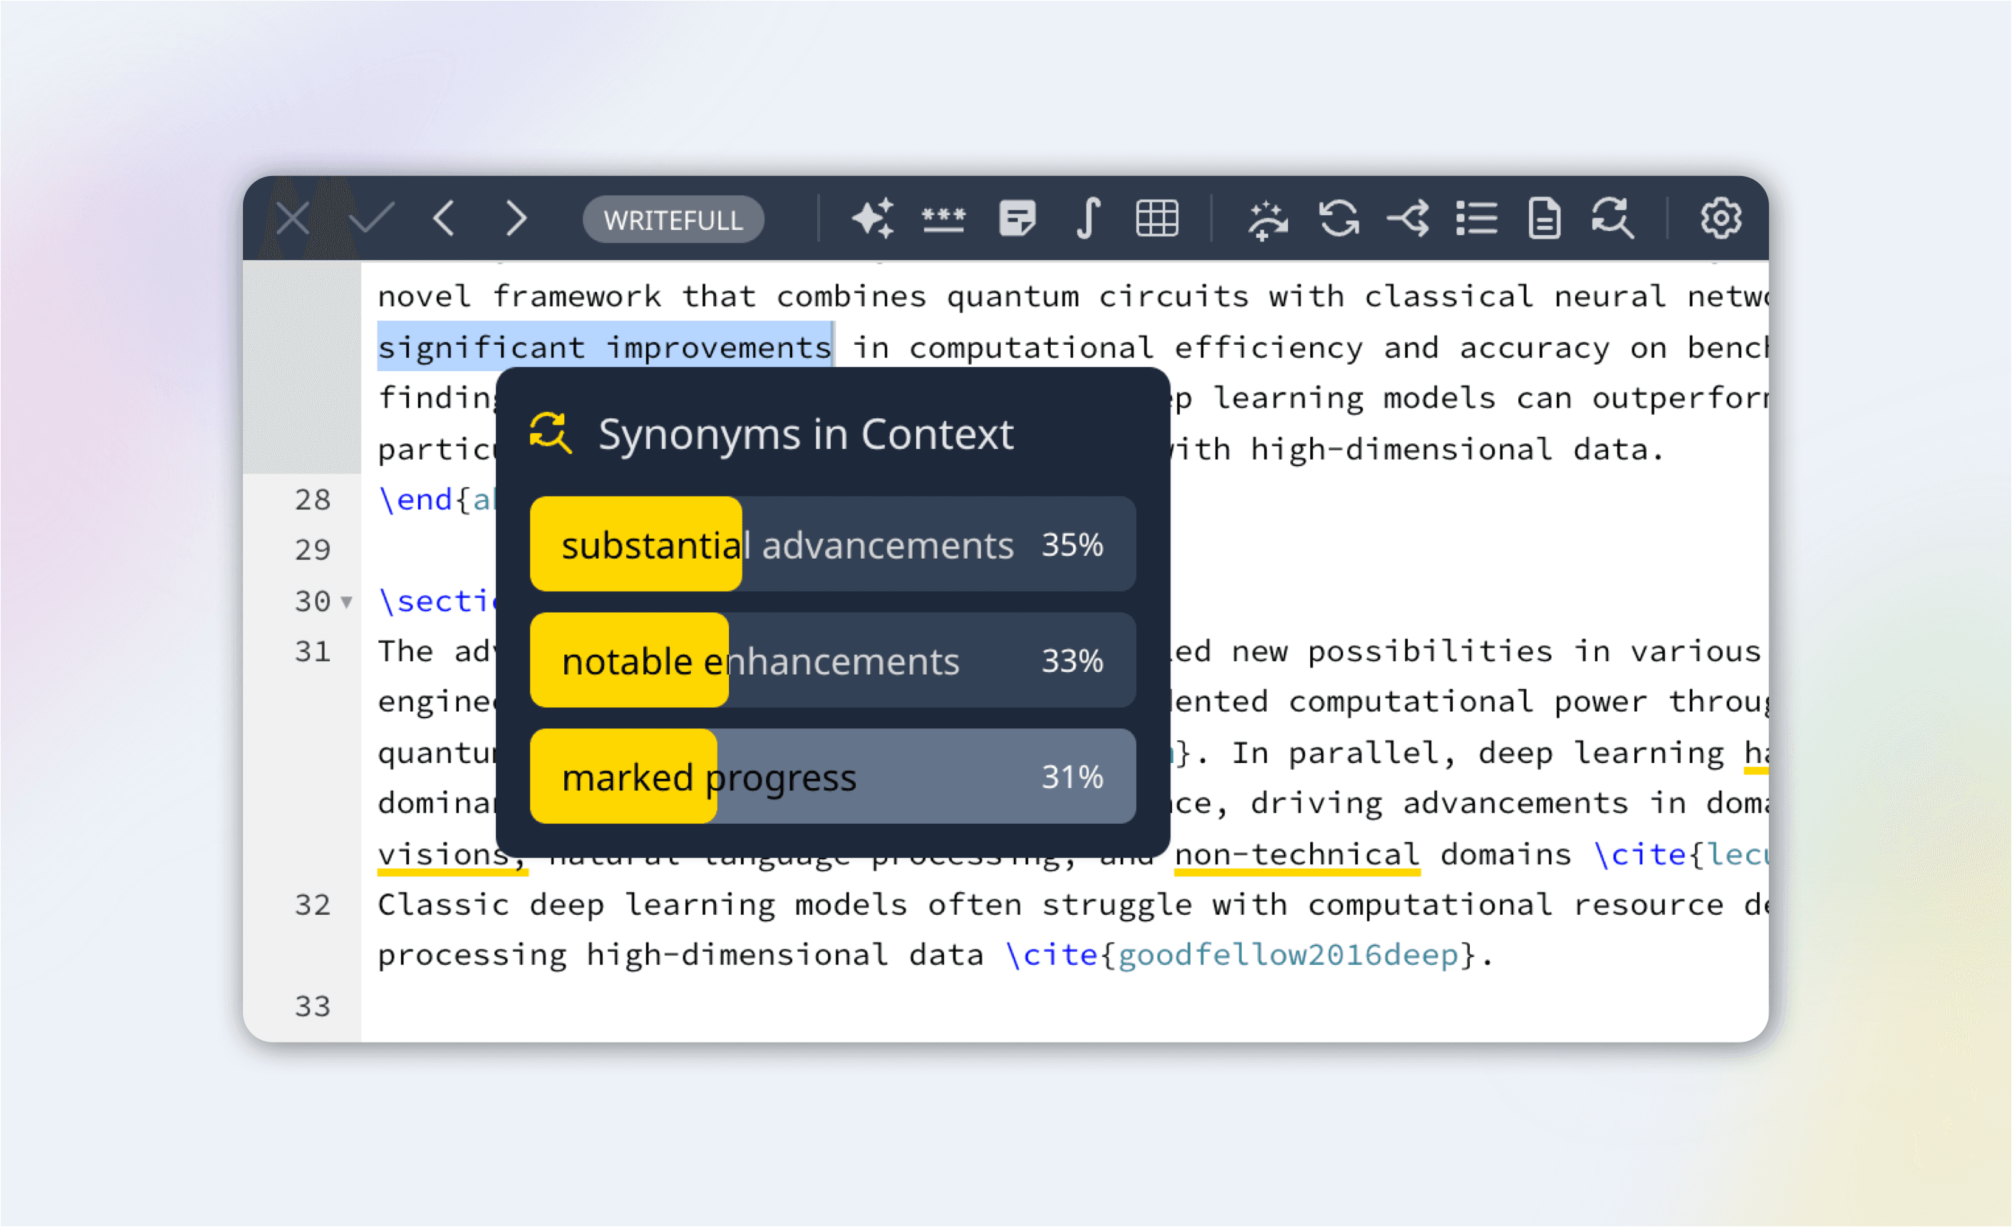
Task: Collapse the fold arrow on line 30
Action: pyautogui.click(x=346, y=602)
